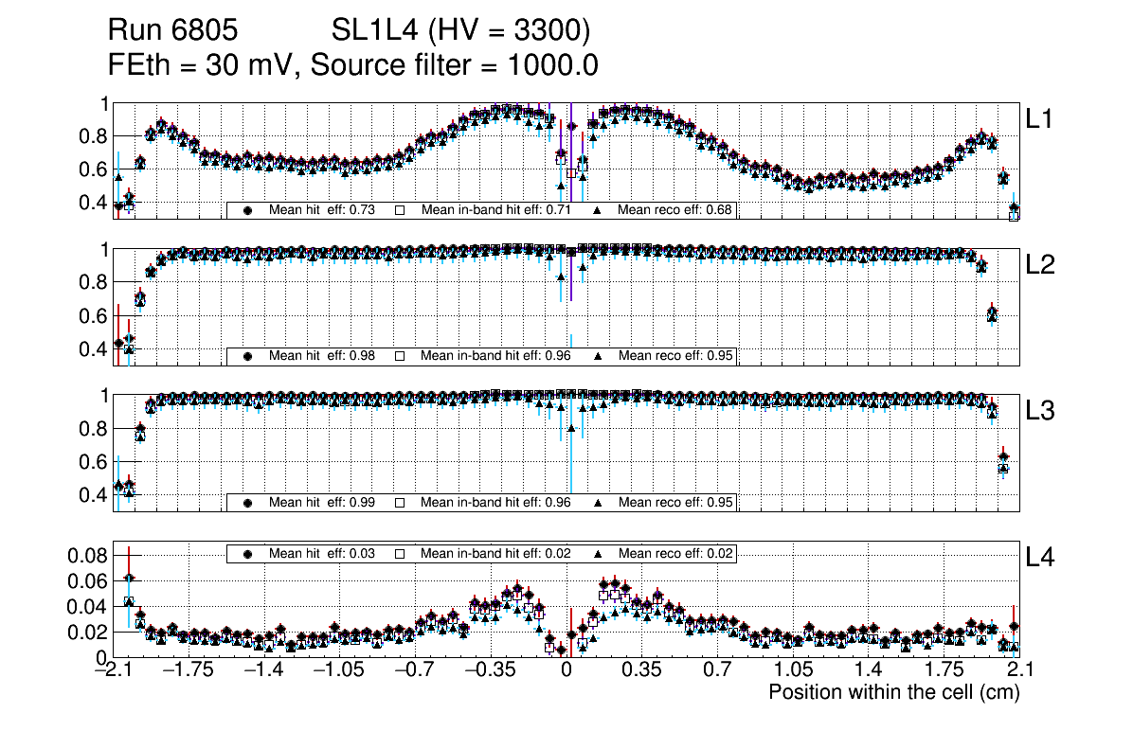Select the 'Mean hit eff: 0.73' legend text
The image size is (1133, 731).
[320, 210]
